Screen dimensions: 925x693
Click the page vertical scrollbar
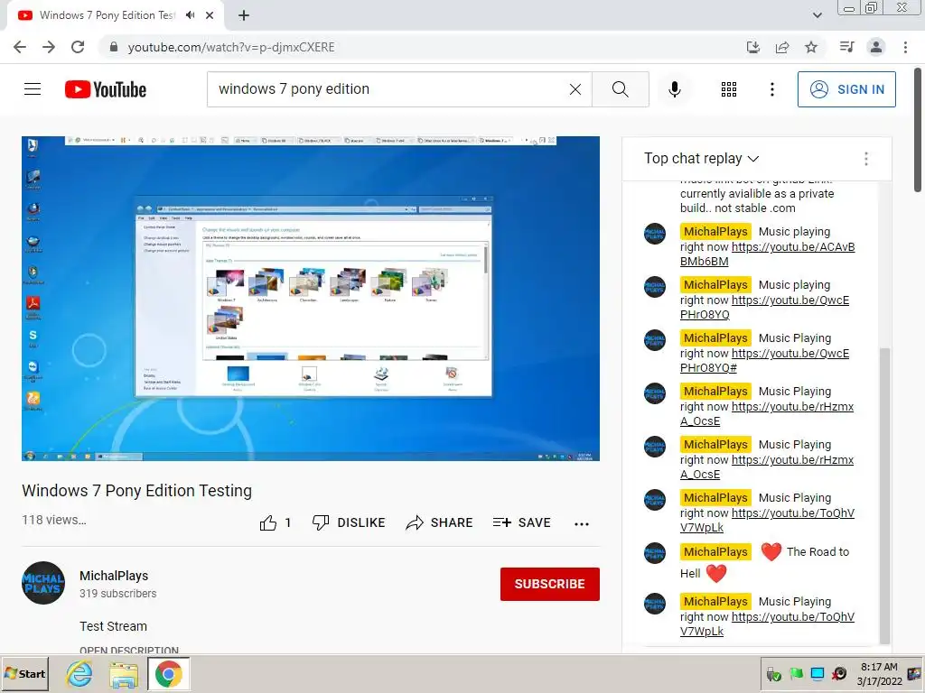click(x=919, y=130)
